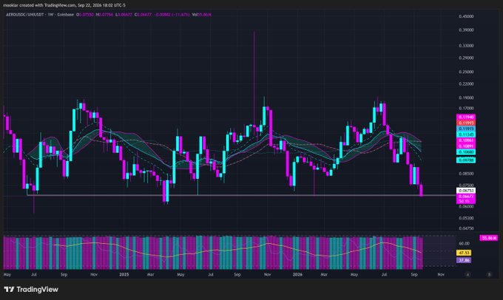Toggle the round scale button right of 'A'

[x=489, y=275]
